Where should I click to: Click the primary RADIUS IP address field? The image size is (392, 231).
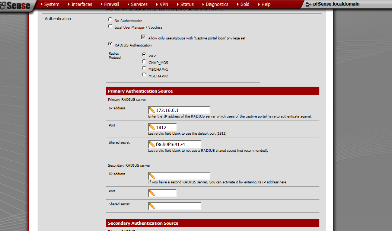pyautogui.click(x=182, y=110)
